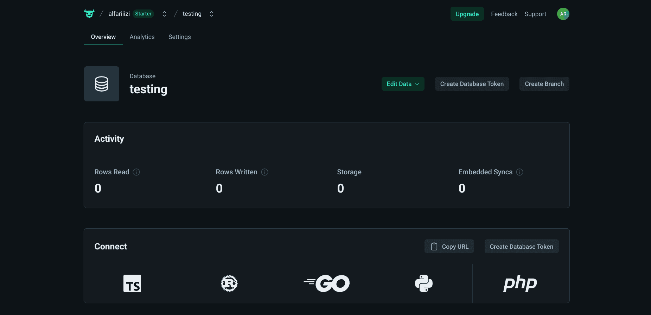The image size is (651, 315).
Task: Open the AR user avatar menu
Action: (x=563, y=14)
